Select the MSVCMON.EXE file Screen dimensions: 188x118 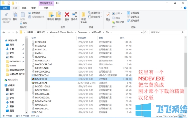click(x=81, y=101)
